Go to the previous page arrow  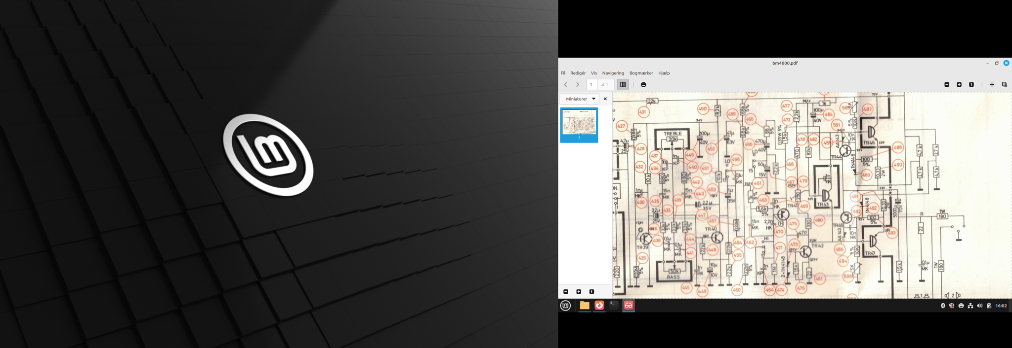tap(566, 85)
